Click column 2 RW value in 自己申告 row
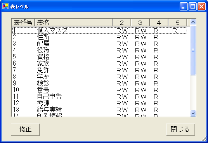The width and height of the screenshot is (208, 143). point(122,97)
